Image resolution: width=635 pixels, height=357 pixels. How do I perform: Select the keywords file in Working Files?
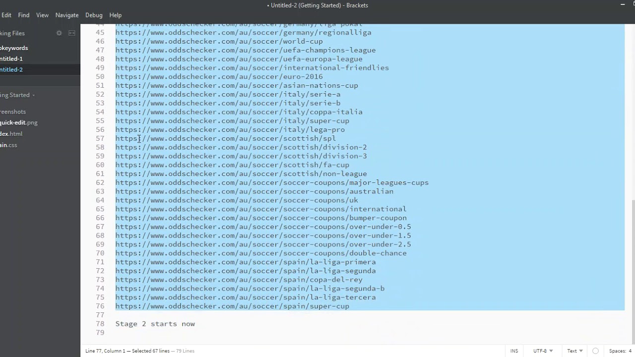tap(14, 48)
